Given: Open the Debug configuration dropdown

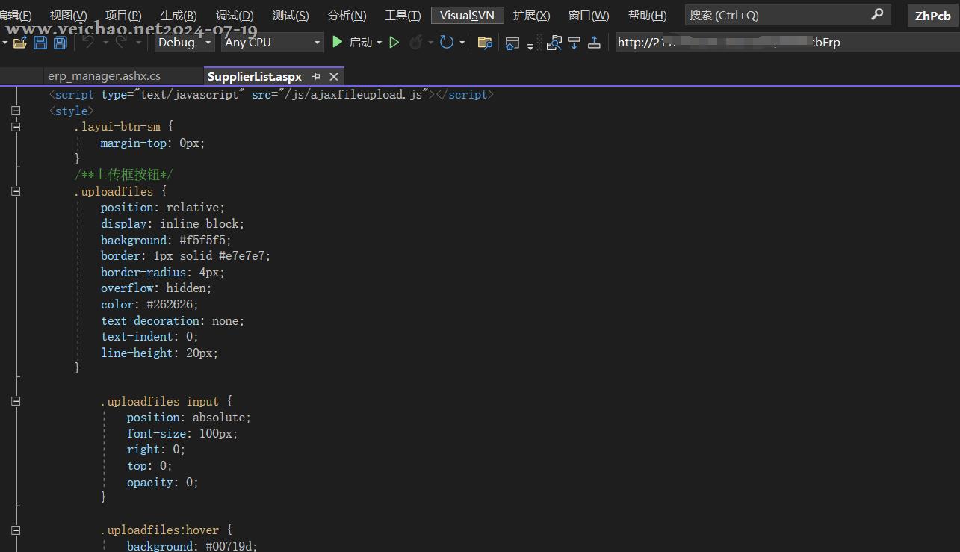Looking at the screenshot, I should click(185, 43).
